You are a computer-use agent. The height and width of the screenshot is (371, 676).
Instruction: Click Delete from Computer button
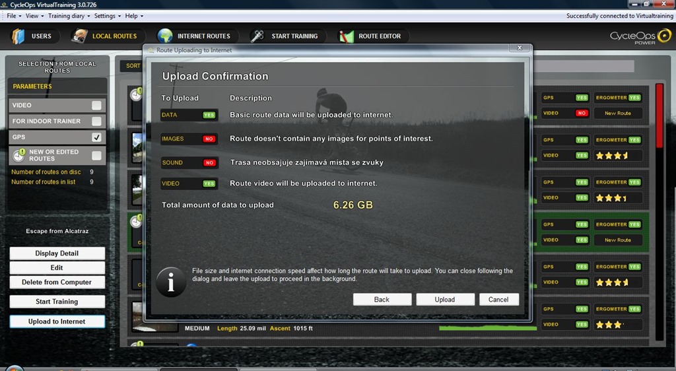[x=57, y=283]
